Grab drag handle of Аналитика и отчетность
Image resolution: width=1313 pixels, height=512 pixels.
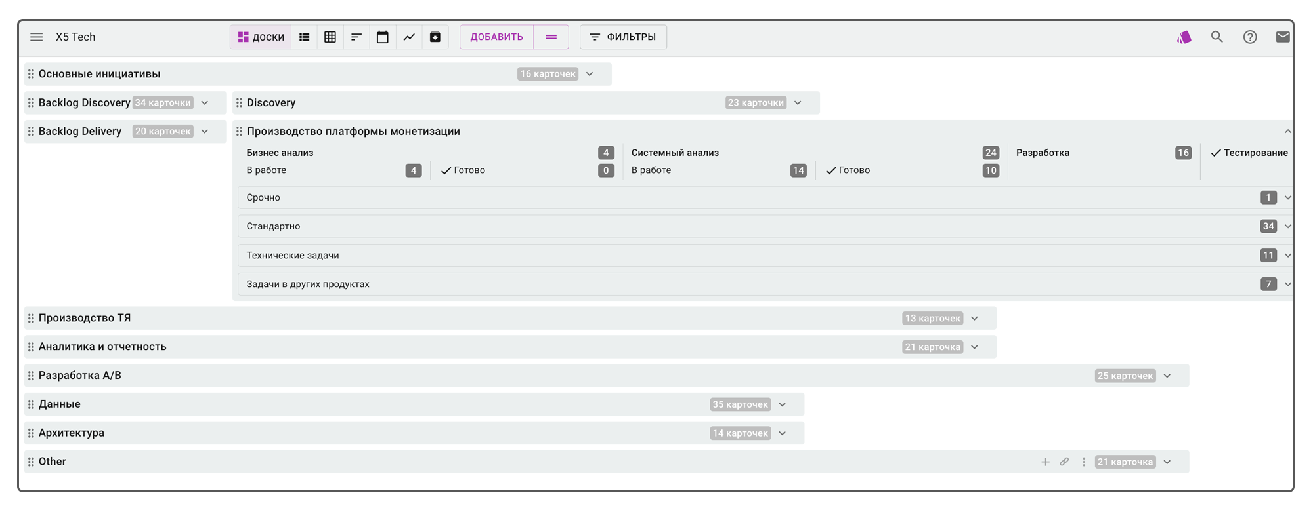pyautogui.click(x=31, y=347)
